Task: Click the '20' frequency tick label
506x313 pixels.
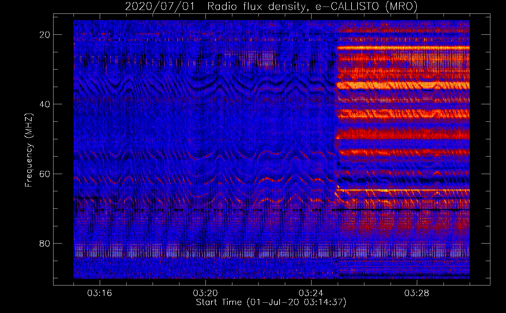Action: [x=45, y=35]
